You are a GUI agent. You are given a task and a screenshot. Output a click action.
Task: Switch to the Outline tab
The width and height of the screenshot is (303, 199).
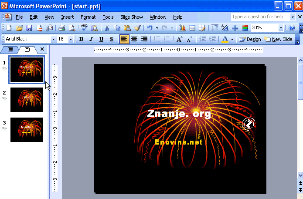10,50
